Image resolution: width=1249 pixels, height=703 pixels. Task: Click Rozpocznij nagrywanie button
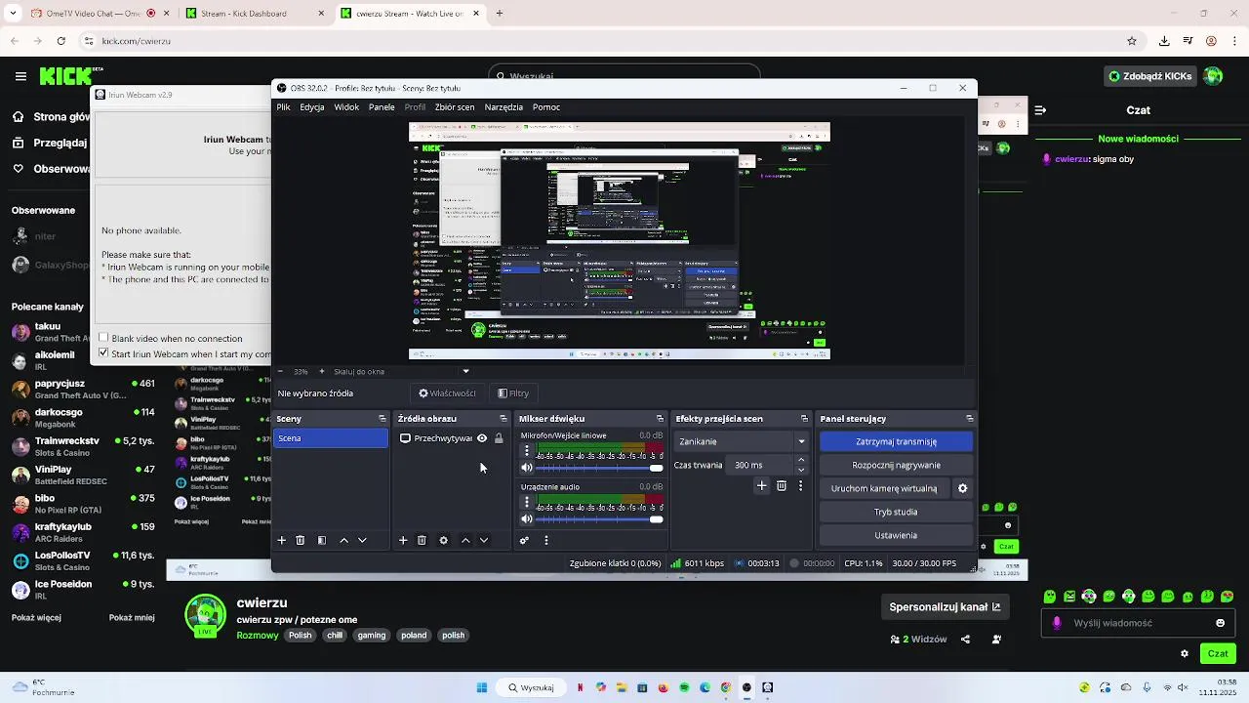click(896, 465)
